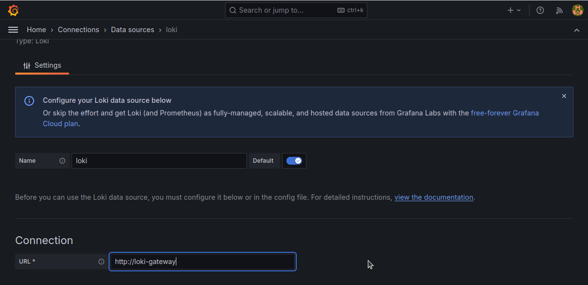The image size is (588, 285).
Task: Open the free-forever Grafana Cloud plan link
Action: tap(504, 113)
